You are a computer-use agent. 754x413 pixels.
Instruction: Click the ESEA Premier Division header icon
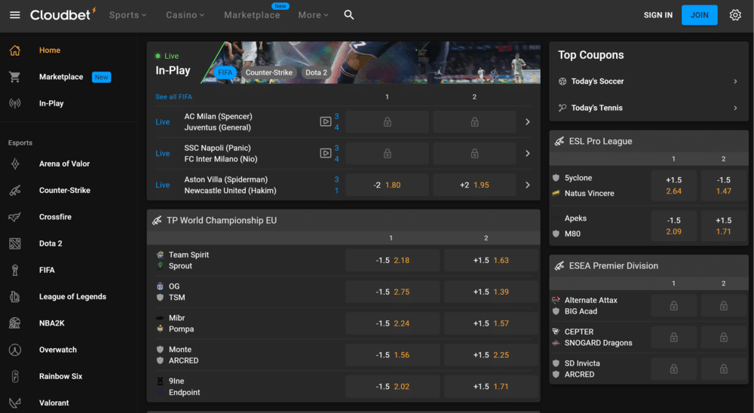pyautogui.click(x=559, y=266)
